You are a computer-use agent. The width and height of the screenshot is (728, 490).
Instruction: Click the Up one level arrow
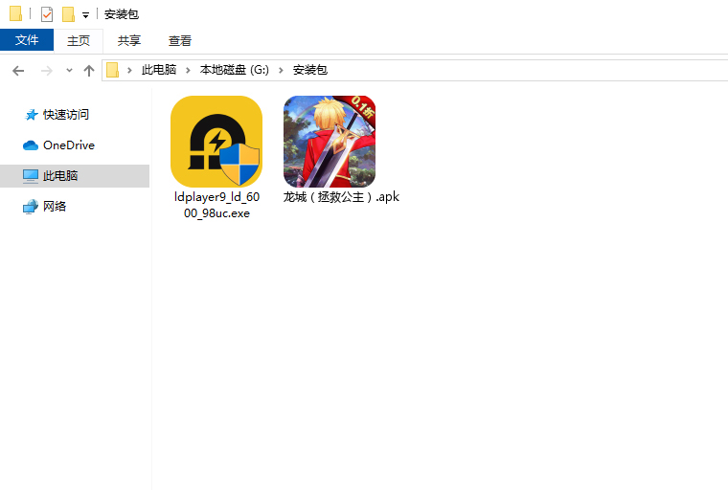(x=89, y=70)
